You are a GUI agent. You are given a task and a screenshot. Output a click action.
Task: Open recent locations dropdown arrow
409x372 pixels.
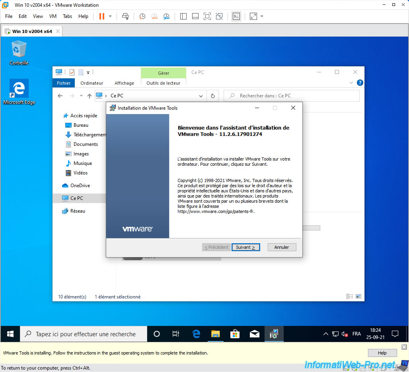click(81, 96)
